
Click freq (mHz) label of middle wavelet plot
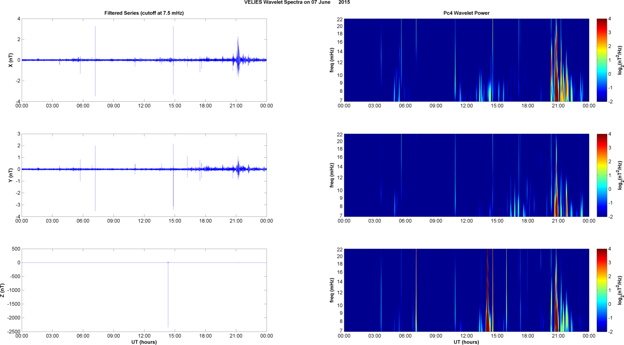(332, 175)
